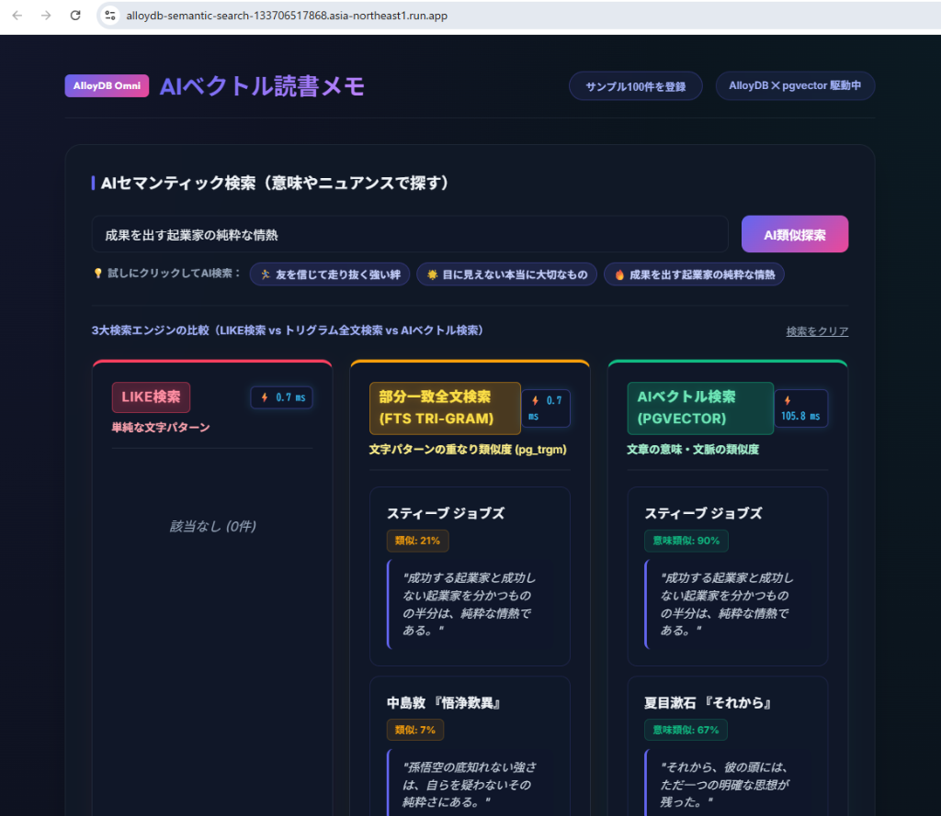Click the 類似: 7% score badge
The height and width of the screenshot is (816, 941).
415,730
